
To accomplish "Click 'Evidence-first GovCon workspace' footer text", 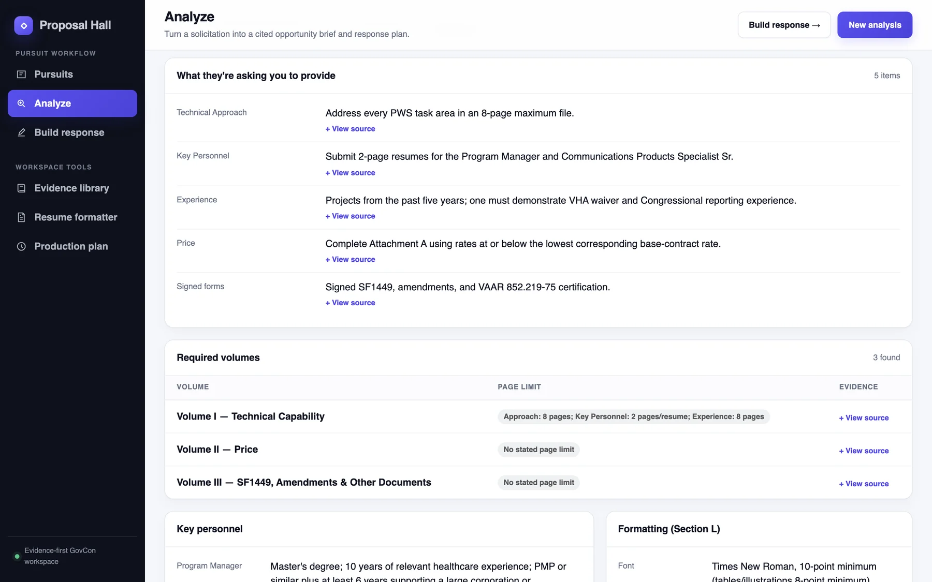I will tap(60, 556).
